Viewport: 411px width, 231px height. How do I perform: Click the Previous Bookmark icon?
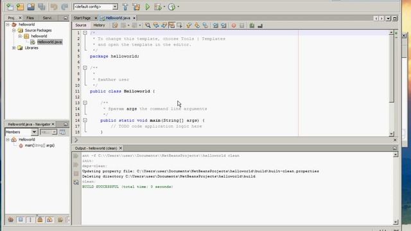point(189,26)
